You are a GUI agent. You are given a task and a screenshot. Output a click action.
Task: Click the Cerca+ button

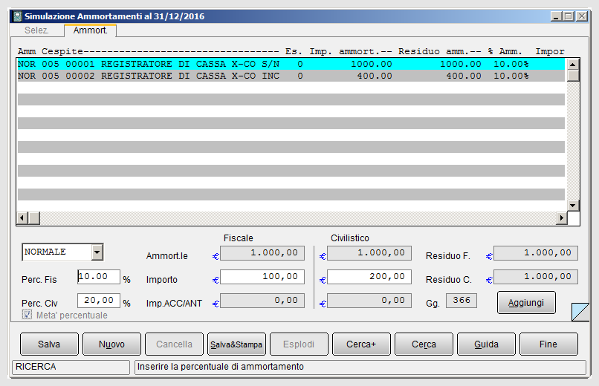tap(361, 344)
